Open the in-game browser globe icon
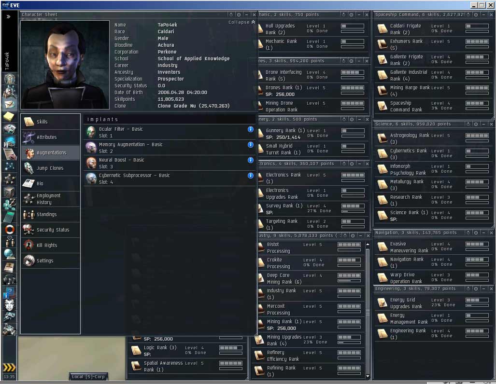 [x=10, y=254]
